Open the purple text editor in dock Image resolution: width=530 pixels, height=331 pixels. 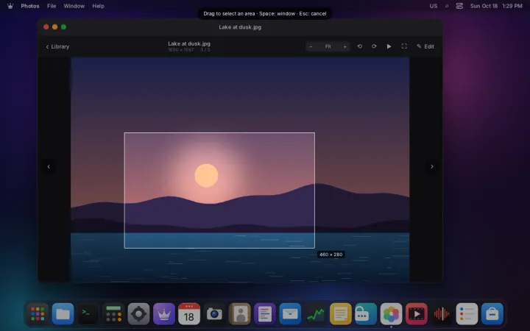coord(265,314)
